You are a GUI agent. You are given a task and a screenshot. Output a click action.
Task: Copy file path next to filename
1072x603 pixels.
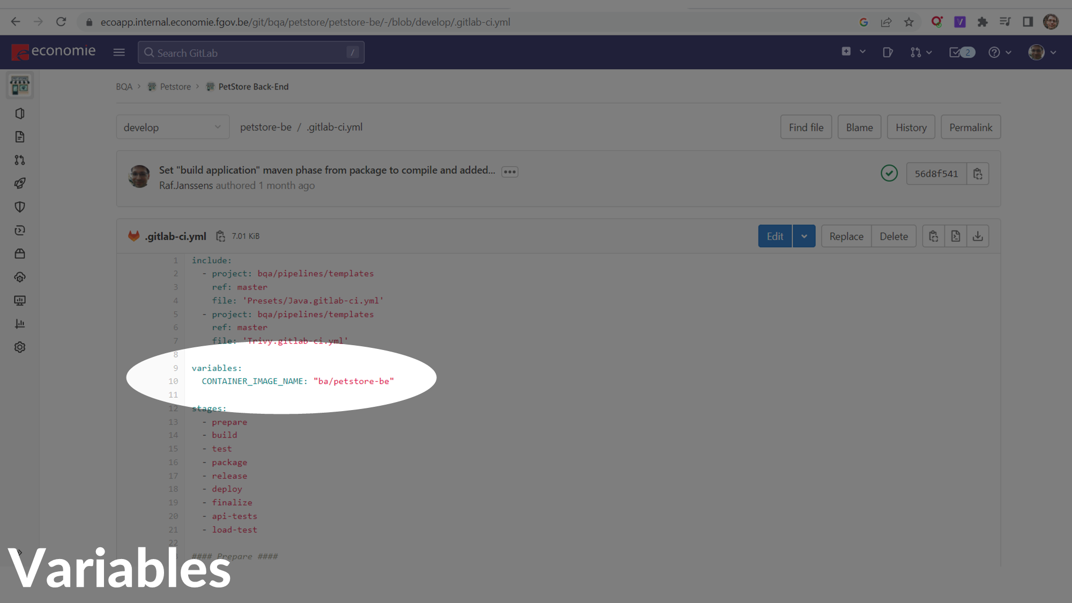tap(220, 236)
